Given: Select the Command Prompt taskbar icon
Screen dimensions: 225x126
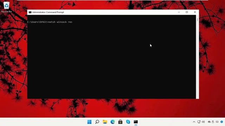Looking at the screenshot, I should coord(136,122).
